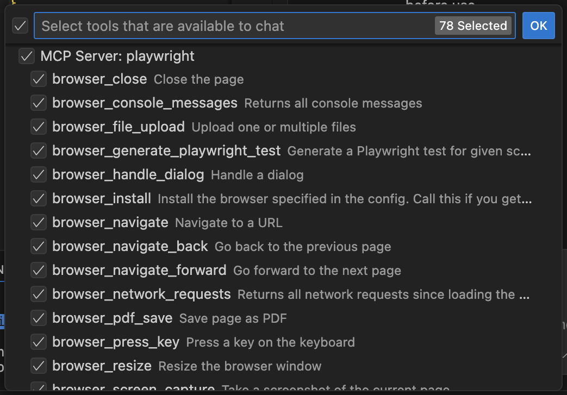Image resolution: width=567 pixels, height=395 pixels.
Task: Disable the browser_press_key tool
Action: (39, 342)
